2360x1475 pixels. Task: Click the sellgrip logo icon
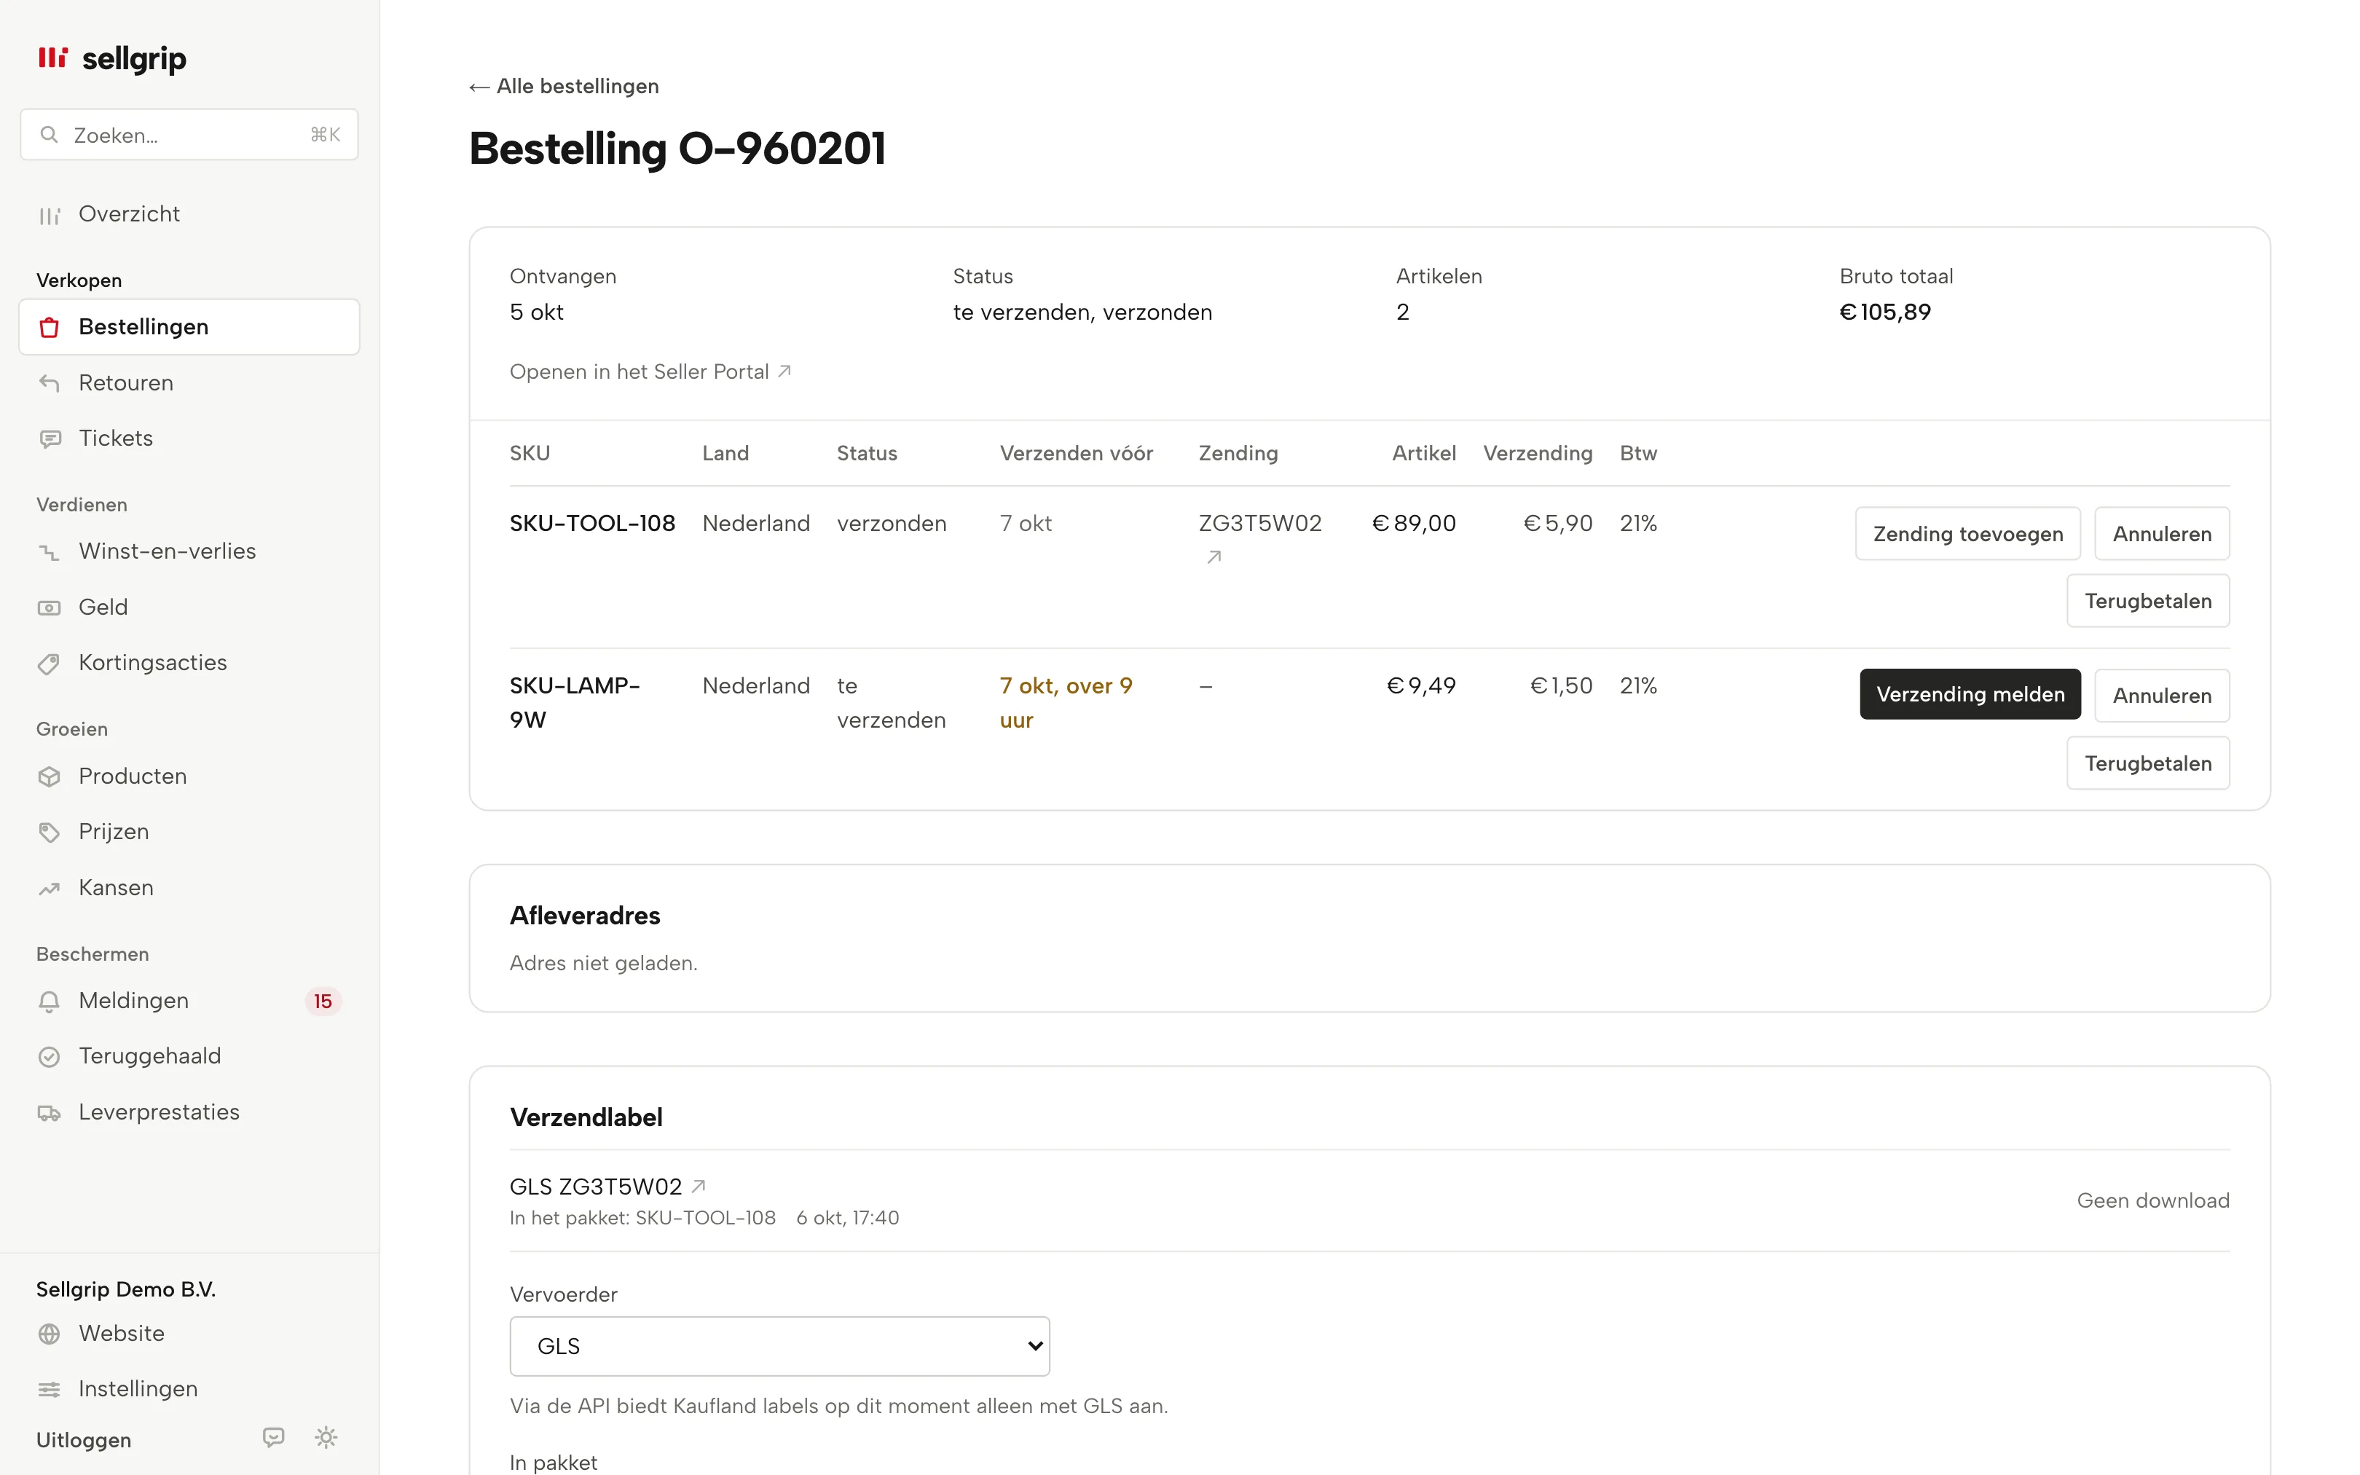[x=52, y=58]
